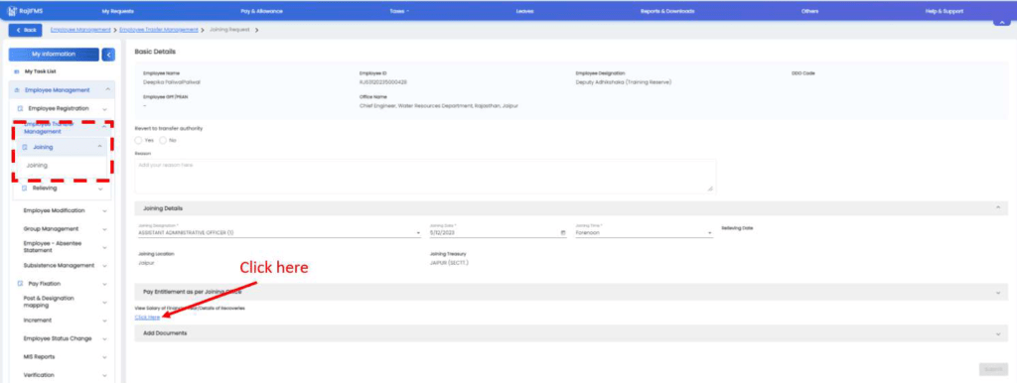Click the Deputy Adhikshaka designation text
Screen dimensions: 1017x383
click(624, 82)
